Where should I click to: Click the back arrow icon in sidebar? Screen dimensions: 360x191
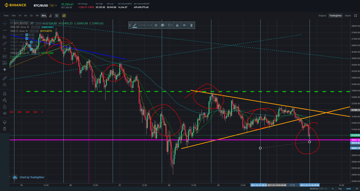4,70
